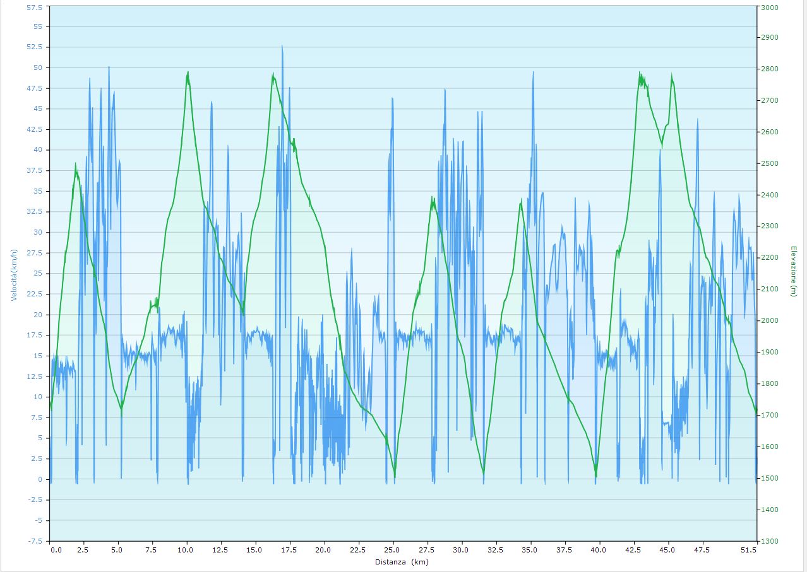Select the -7.5 tick on the speed axis
Image resolution: width=807 pixels, height=572 pixels.
[x=35, y=541]
